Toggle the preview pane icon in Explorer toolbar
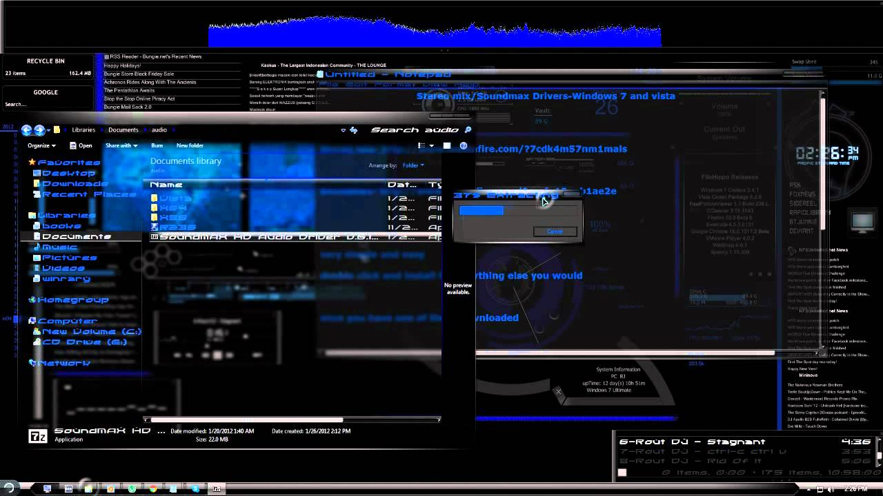The image size is (883, 496). [446, 145]
